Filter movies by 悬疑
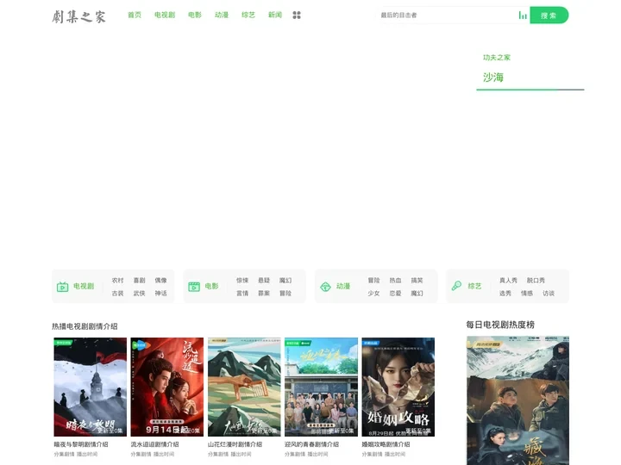 [x=264, y=281]
